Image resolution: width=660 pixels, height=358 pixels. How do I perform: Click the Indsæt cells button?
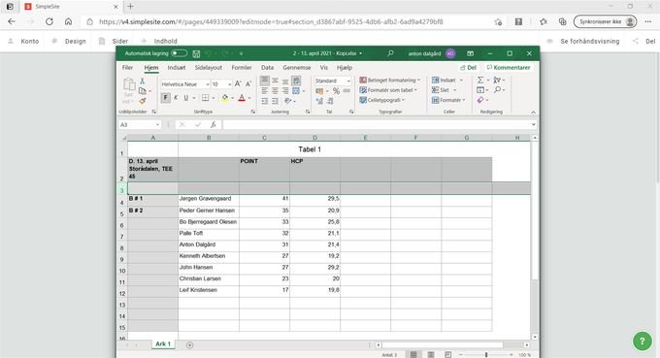(x=445, y=80)
